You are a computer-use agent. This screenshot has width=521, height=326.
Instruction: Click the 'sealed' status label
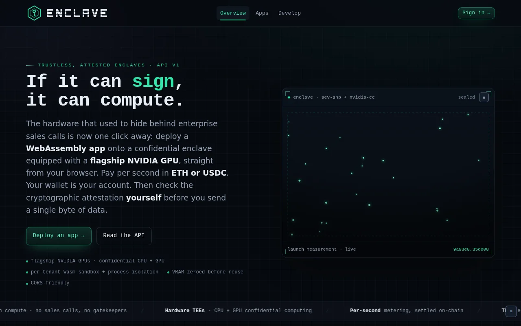tap(466, 97)
